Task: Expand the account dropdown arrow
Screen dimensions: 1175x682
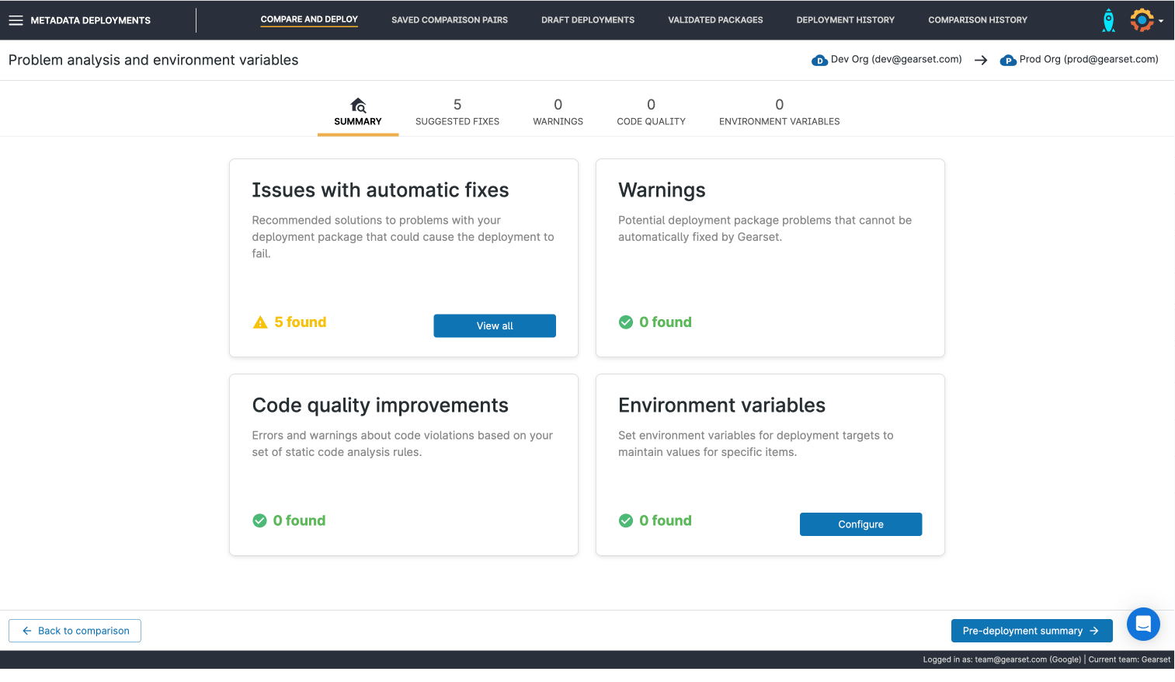Action: tap(1161, 22)
